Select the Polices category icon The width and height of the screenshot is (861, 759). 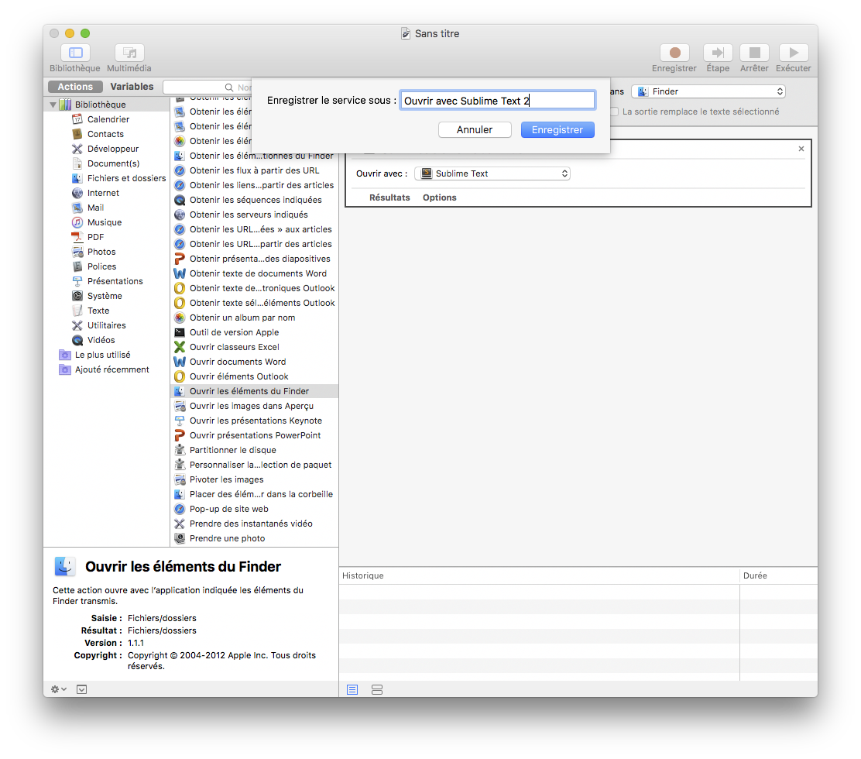click(x=77, y=266)
